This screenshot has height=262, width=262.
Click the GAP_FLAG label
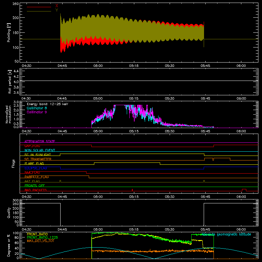(x=32, y=146)
